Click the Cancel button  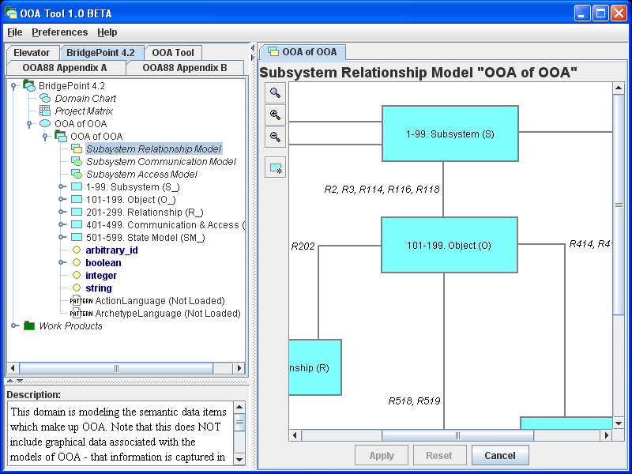500,456
